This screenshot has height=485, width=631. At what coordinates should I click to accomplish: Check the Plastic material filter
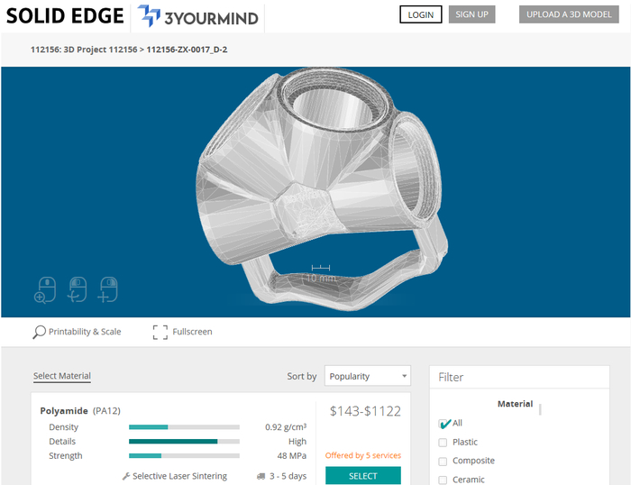coord(443,443)
